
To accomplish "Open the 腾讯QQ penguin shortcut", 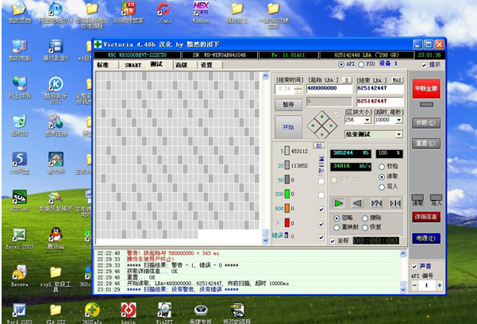I will click(x=56, y=239).
